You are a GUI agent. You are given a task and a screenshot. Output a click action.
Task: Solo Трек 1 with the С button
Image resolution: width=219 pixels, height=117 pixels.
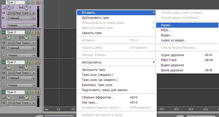click(x=33, y=2)
